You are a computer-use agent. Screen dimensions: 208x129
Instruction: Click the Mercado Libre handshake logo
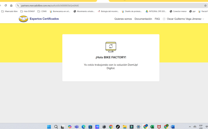(23, 19)
